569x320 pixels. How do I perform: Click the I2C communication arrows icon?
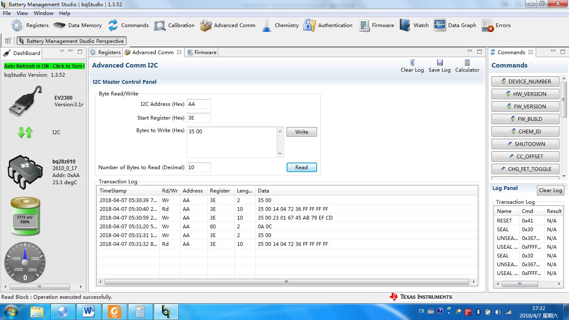click(25, 132)
